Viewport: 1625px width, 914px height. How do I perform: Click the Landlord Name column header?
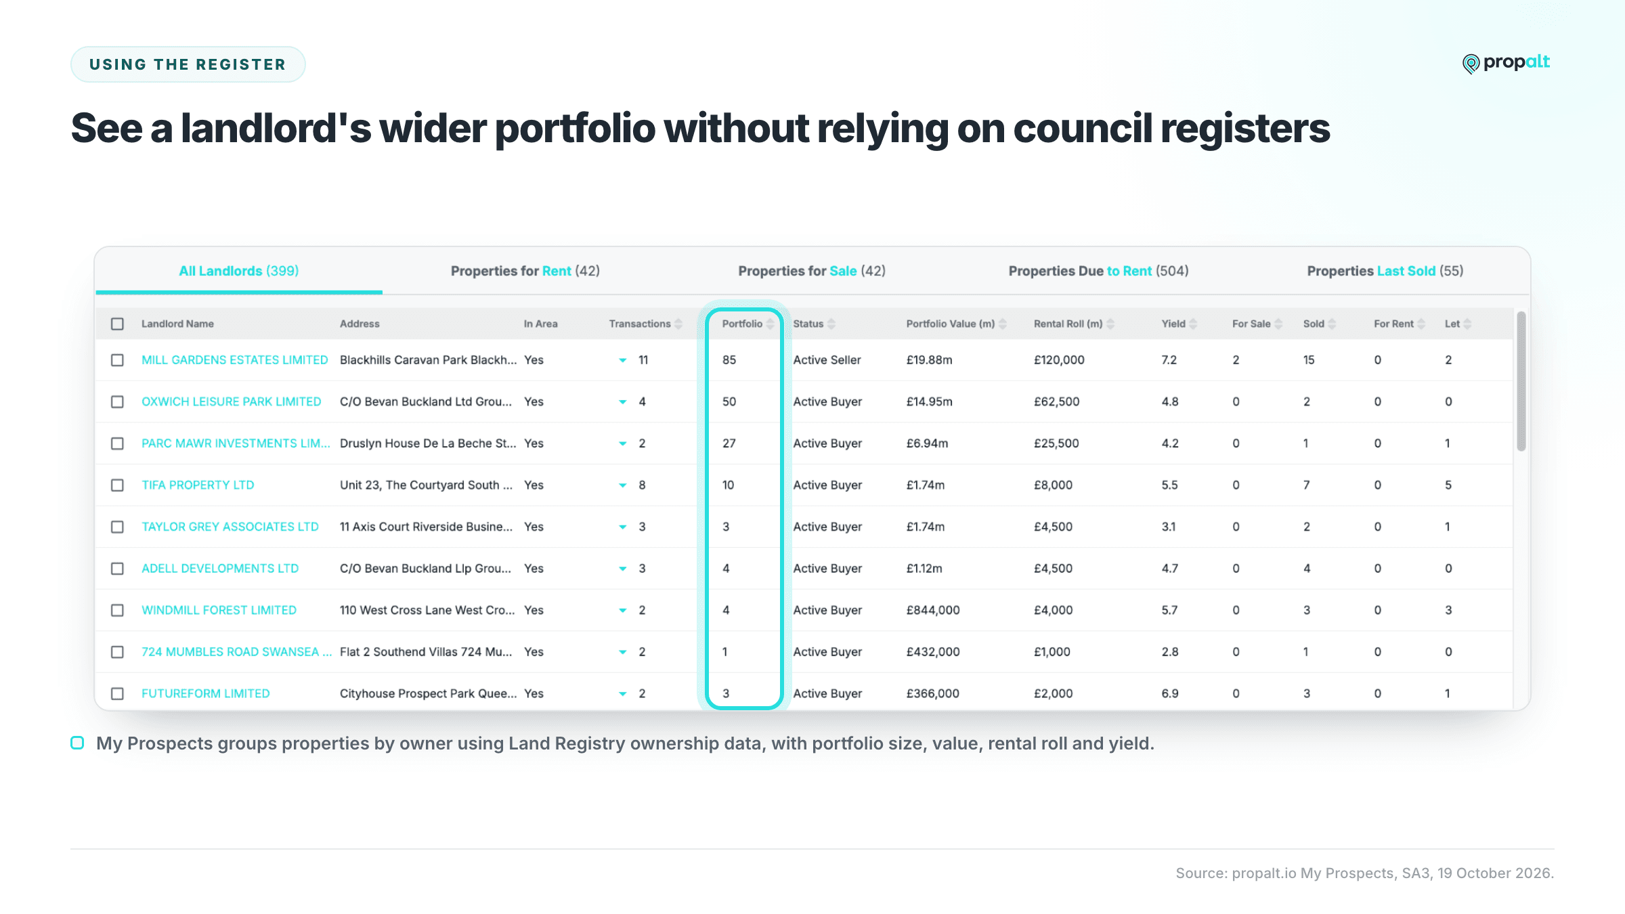coord(177,324)
